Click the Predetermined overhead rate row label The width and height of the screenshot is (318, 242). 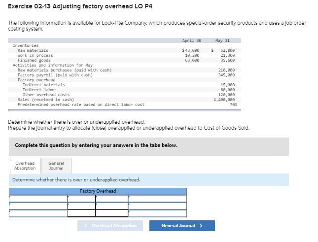(x=81, y=104)
